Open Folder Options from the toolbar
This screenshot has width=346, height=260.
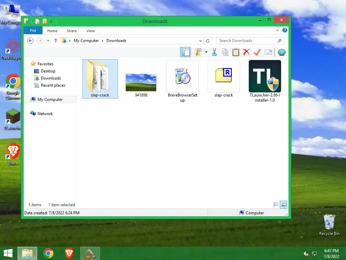coord(198,52)
